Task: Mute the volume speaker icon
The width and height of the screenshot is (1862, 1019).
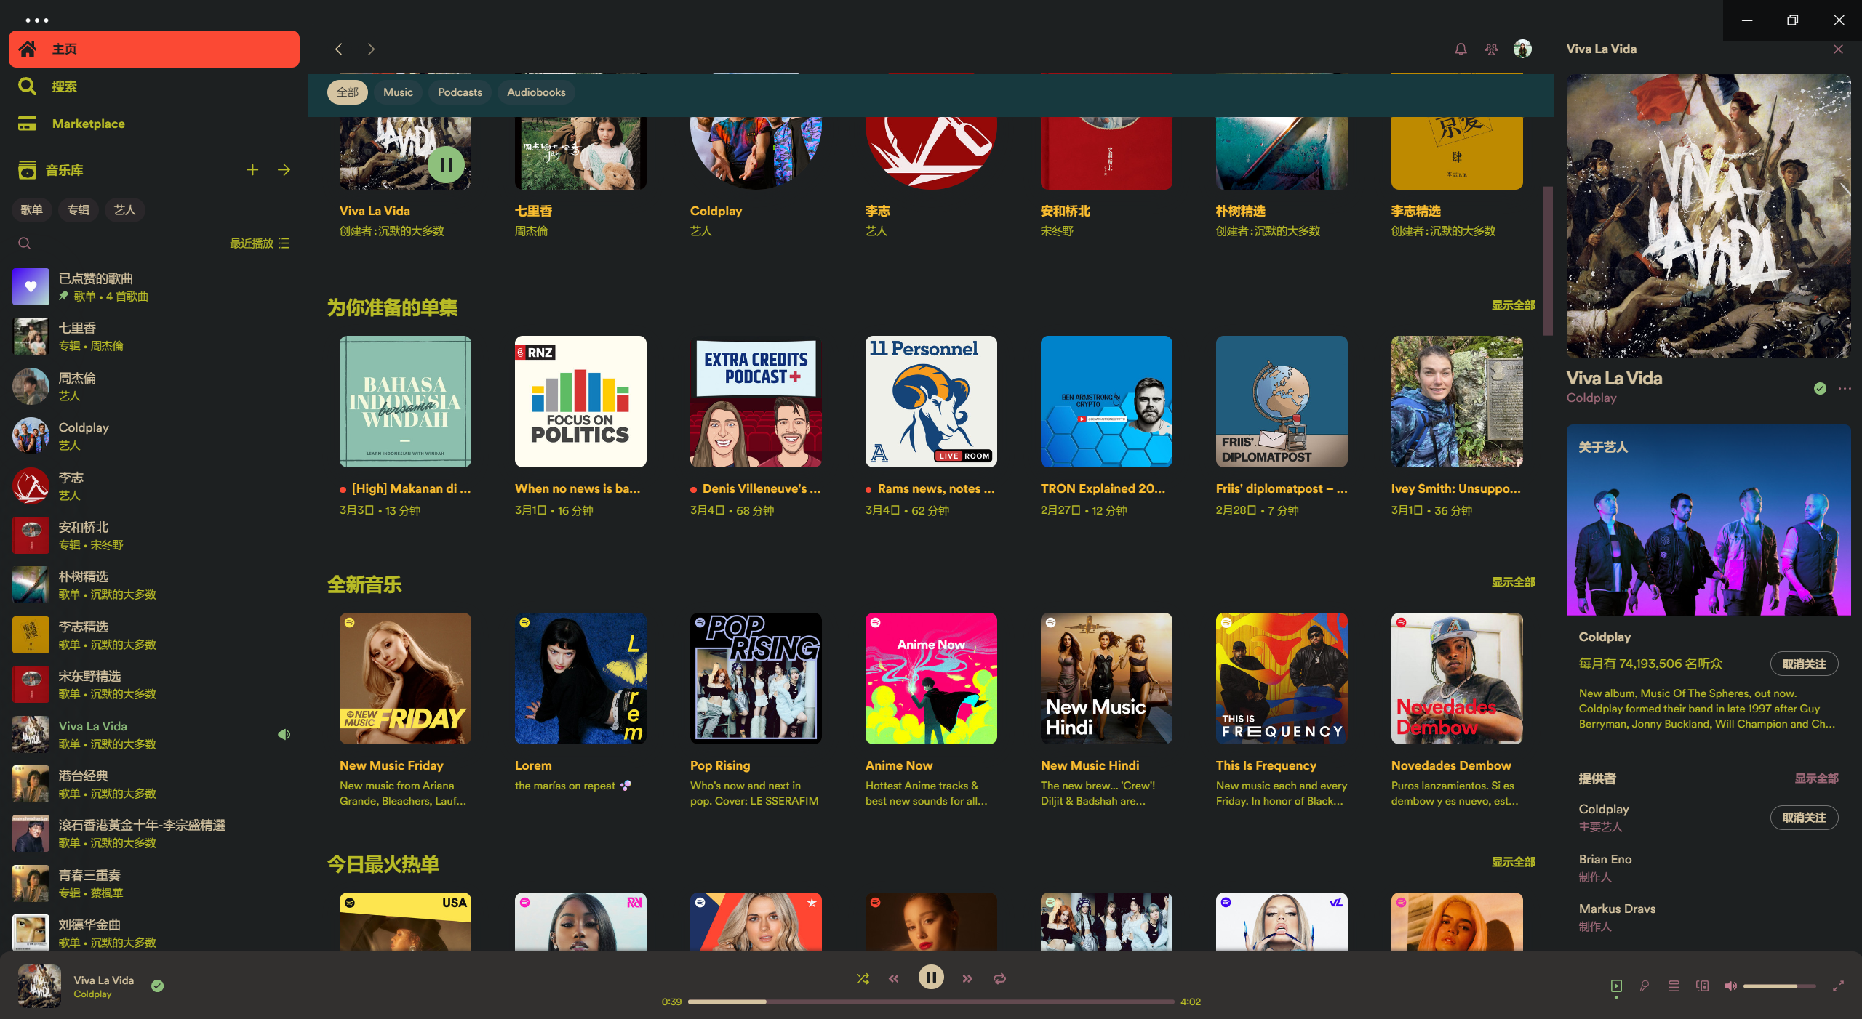Action: pos(1731,986)
